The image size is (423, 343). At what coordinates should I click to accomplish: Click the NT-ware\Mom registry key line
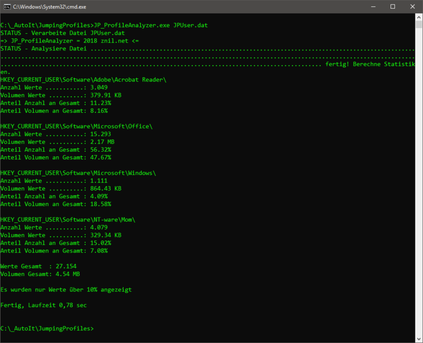[x=68, y=219]
